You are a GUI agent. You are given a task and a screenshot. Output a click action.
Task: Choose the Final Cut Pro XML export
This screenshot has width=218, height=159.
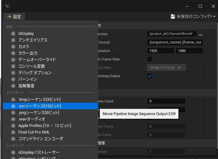click(x=50, y=132)
